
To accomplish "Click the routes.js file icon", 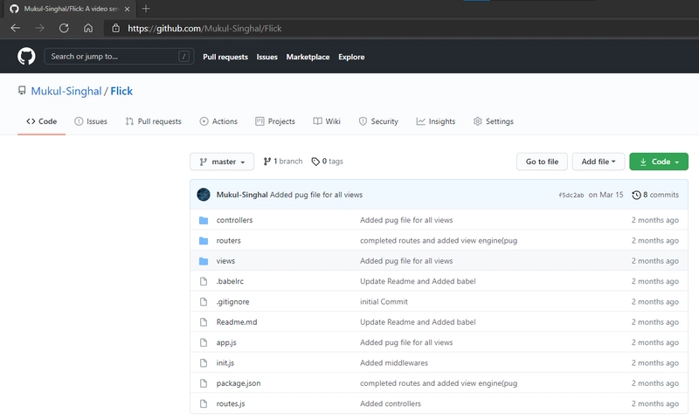I will (204, 404).
